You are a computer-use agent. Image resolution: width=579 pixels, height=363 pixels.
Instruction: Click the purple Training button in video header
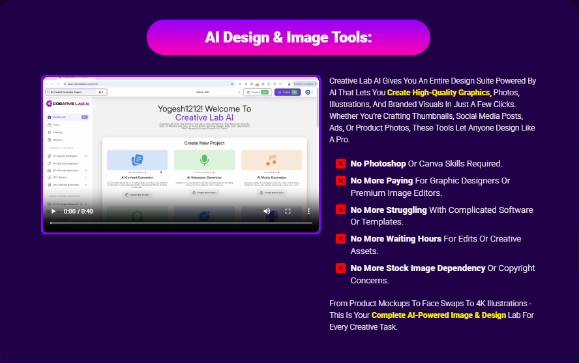tap(288, 92)
